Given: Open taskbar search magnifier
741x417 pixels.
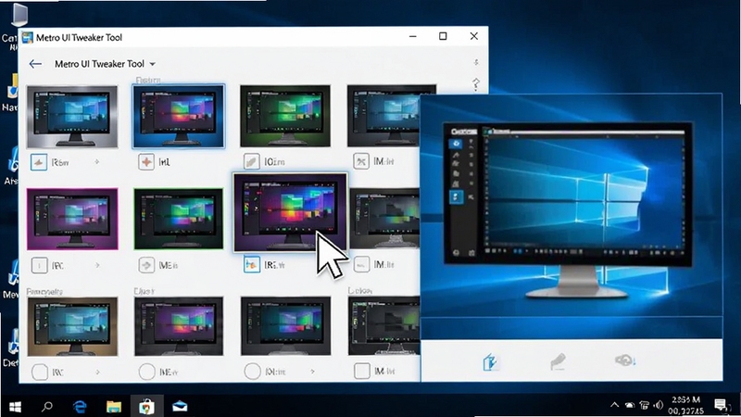Looking at the screenshot, I should [x=47, y=406].
